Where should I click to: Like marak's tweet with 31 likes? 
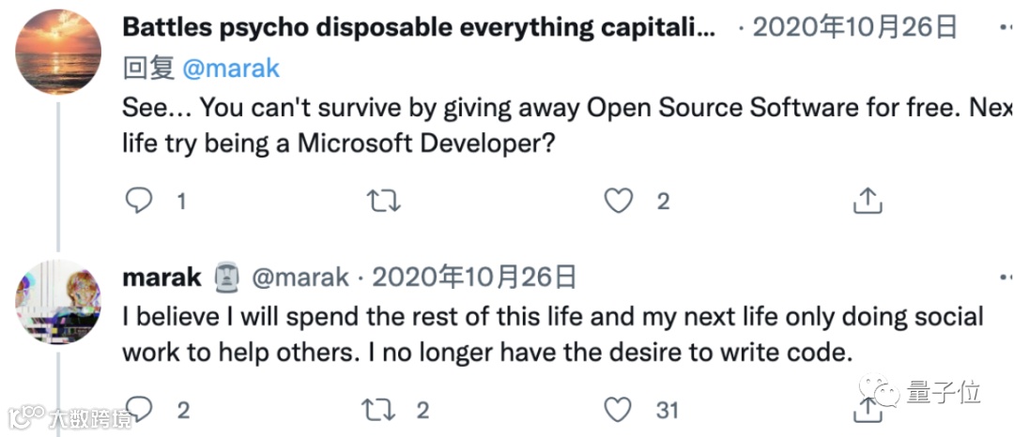tap(618, 409)
